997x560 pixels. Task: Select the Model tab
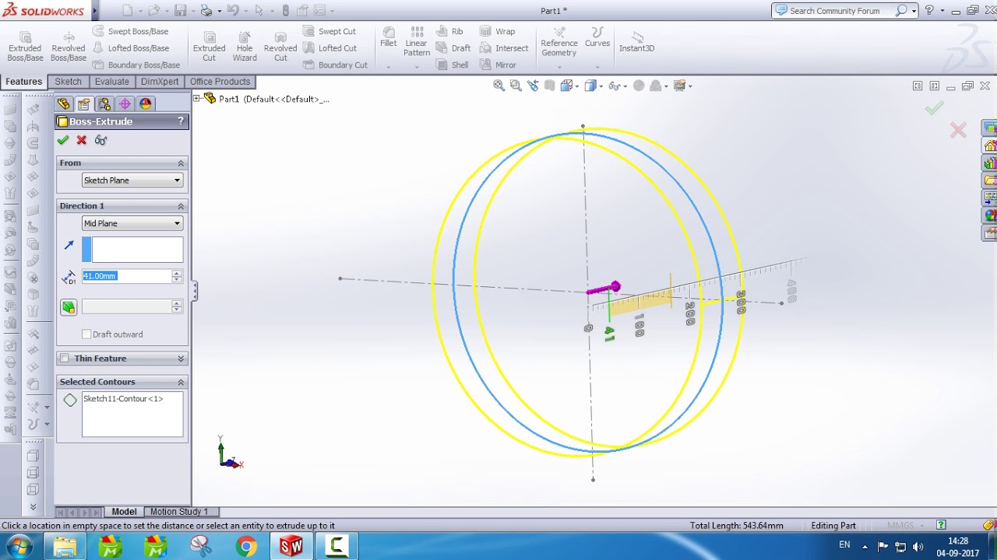124,512
